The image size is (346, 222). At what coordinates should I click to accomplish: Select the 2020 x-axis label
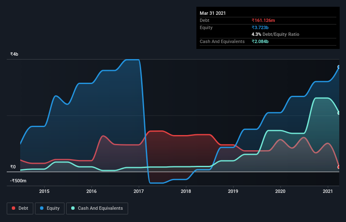click(x=280, y=191)
